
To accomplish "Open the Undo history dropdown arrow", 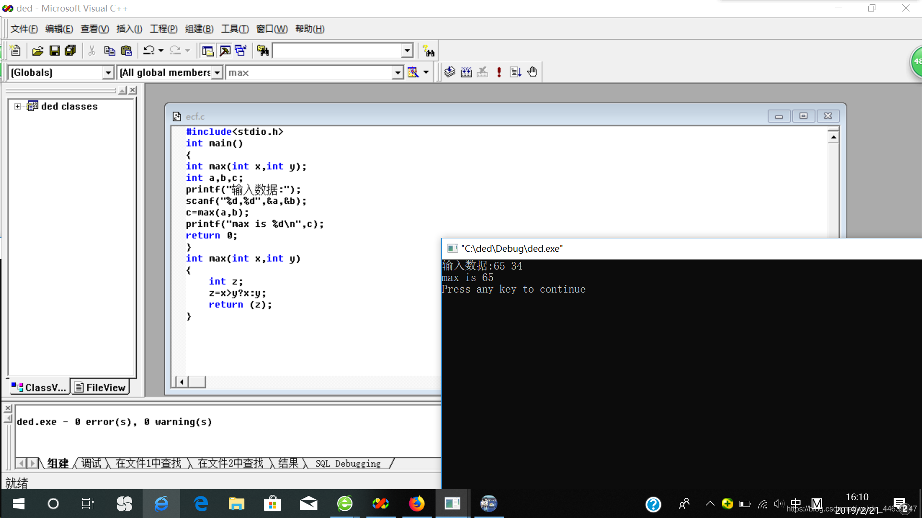I will (x=161, y=50).
